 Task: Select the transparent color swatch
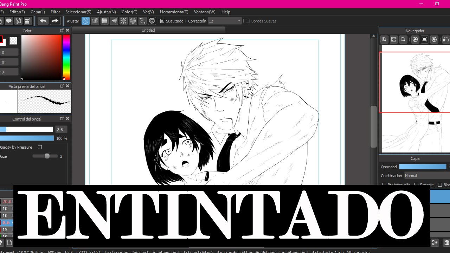[x=13, y=41]
